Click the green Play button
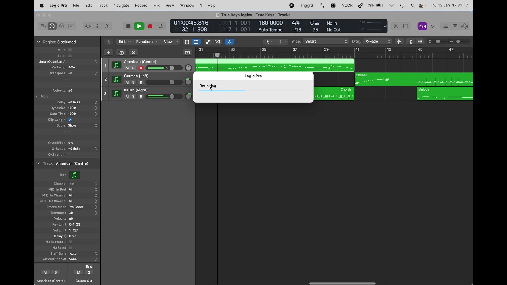The width and height of the screenshot is (507, 285). point(139,26)
